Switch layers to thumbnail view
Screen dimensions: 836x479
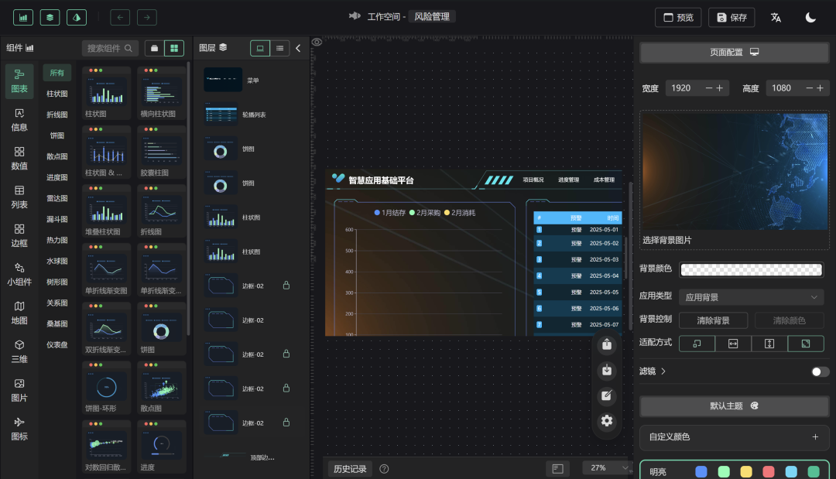tap(260, 48)
